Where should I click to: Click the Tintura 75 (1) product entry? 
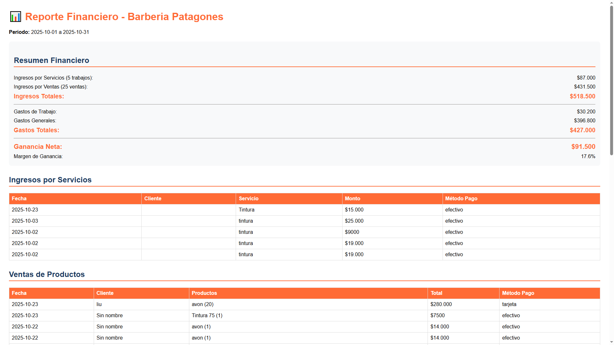click(x=207, y=315)
